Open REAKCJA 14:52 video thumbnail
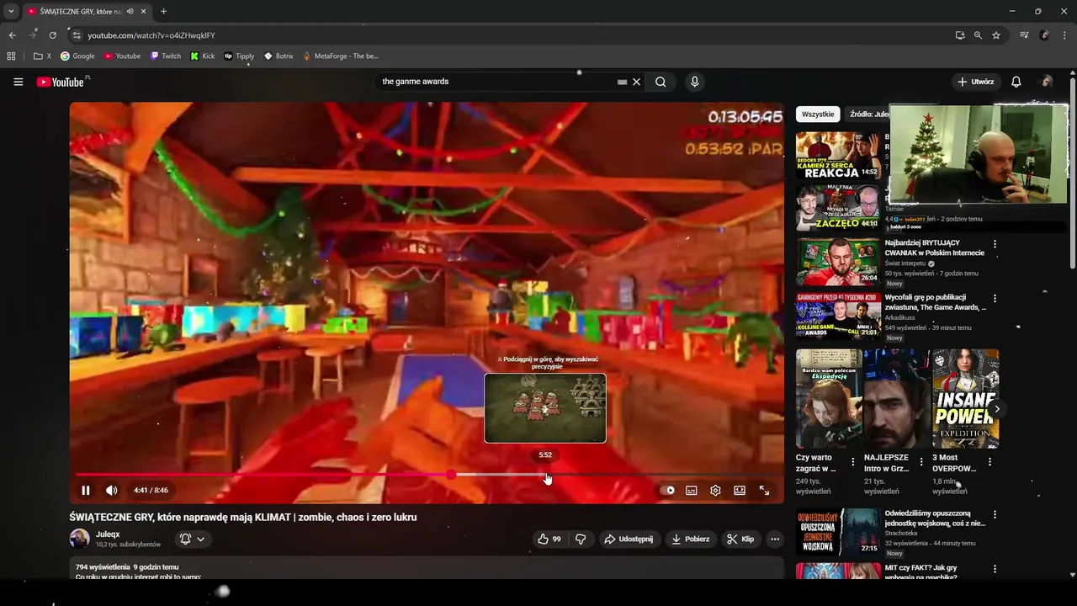Image resolution: width=1077 pixels, height=606 pixels. pyautogui.click(x=838, y=154)
